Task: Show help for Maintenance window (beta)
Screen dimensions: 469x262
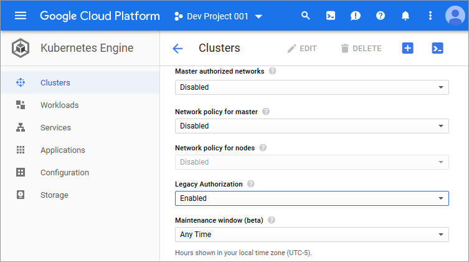Action: click(272, 220)
